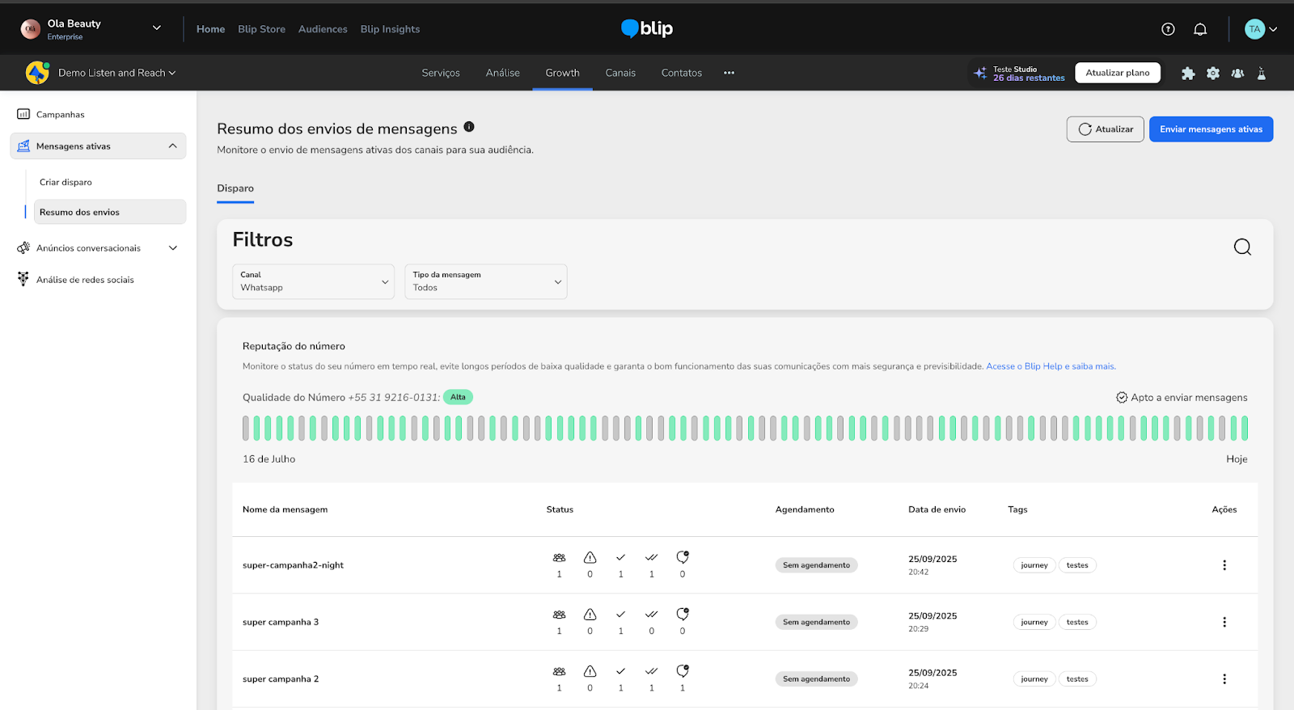Open actions menu for super-campanha2-night
The height and width of the screenshot is (710, 1294).
(x=1224, y=565)
